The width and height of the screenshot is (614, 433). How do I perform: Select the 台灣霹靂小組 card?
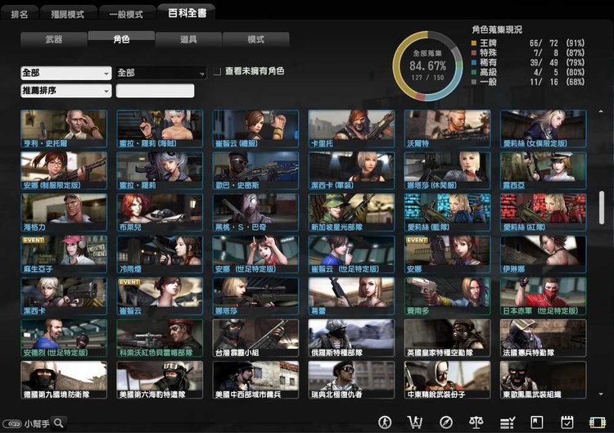point(255,338)
